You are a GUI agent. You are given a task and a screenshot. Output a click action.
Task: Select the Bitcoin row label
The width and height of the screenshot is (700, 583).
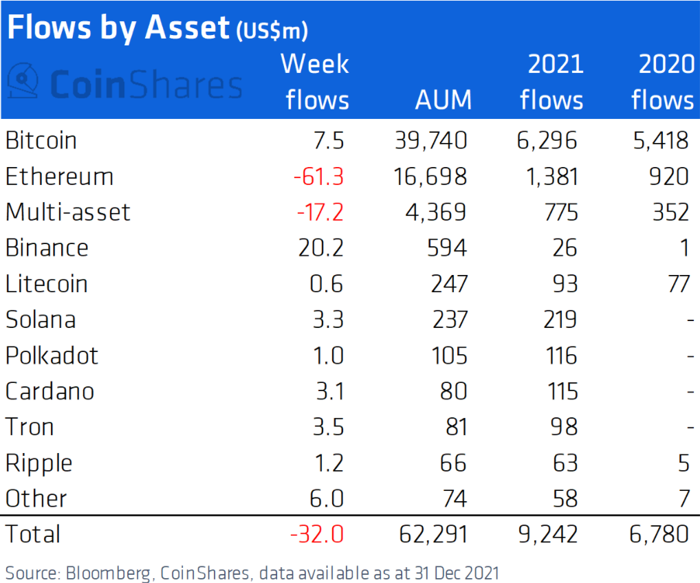pyautogui.click(x=41, y=140)
